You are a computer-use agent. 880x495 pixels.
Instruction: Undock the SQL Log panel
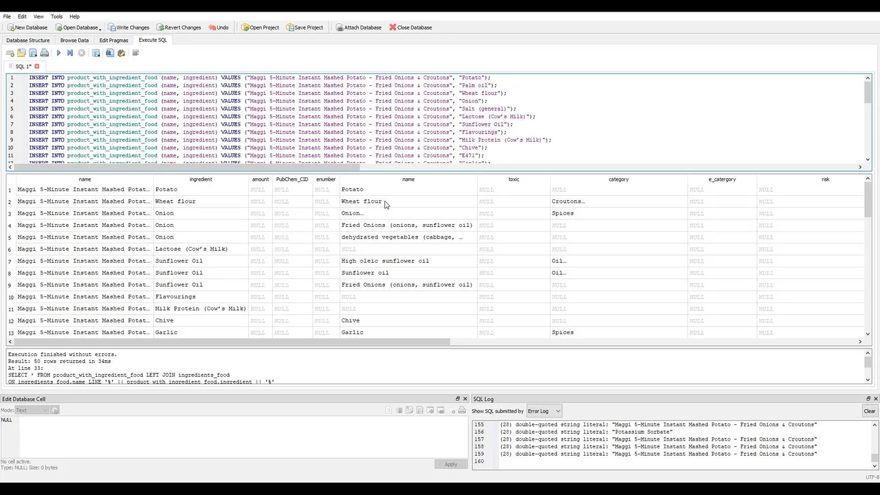pos(868,399)
